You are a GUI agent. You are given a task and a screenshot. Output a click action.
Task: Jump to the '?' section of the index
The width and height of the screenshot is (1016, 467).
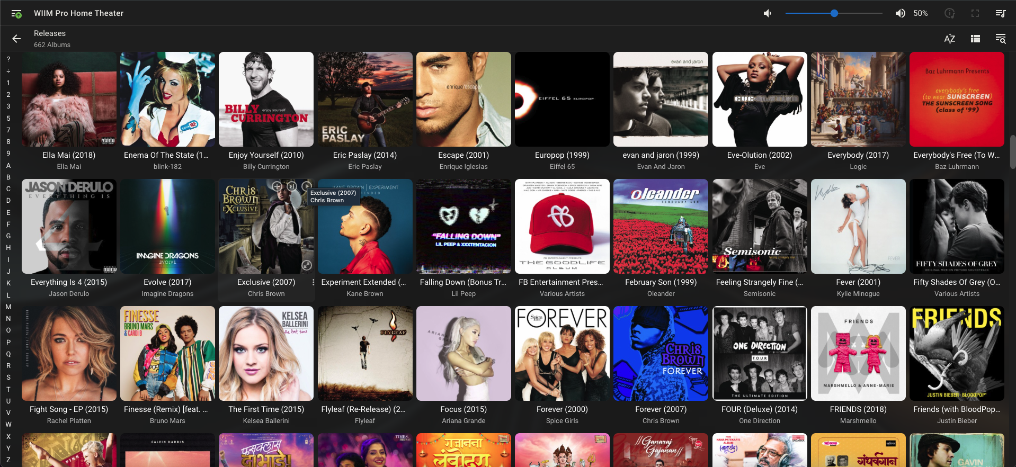point(8,59)
